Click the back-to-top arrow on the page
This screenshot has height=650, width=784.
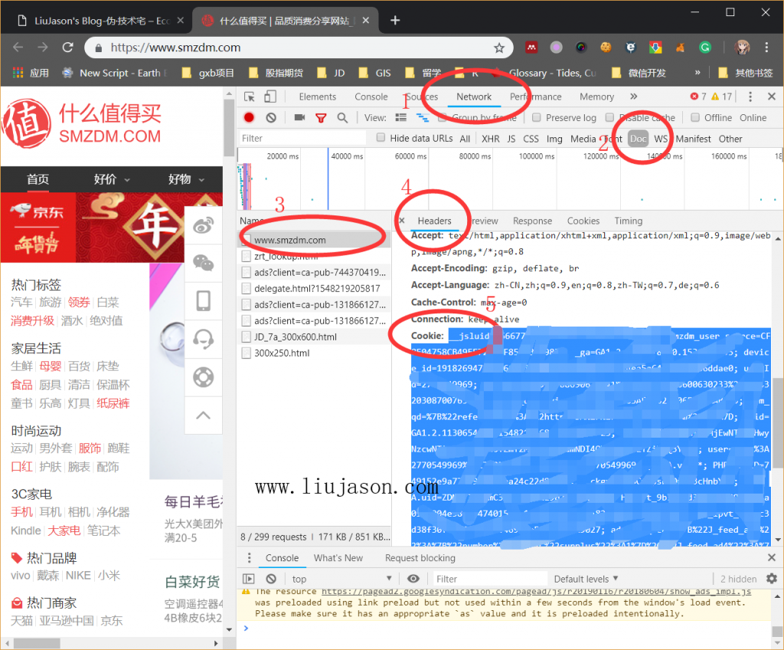(204, 415)
